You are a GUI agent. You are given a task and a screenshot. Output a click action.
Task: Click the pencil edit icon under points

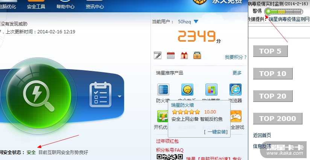[158, 55]
